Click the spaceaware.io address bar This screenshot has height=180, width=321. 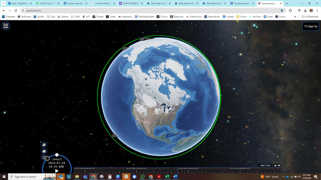pos(152,10)
